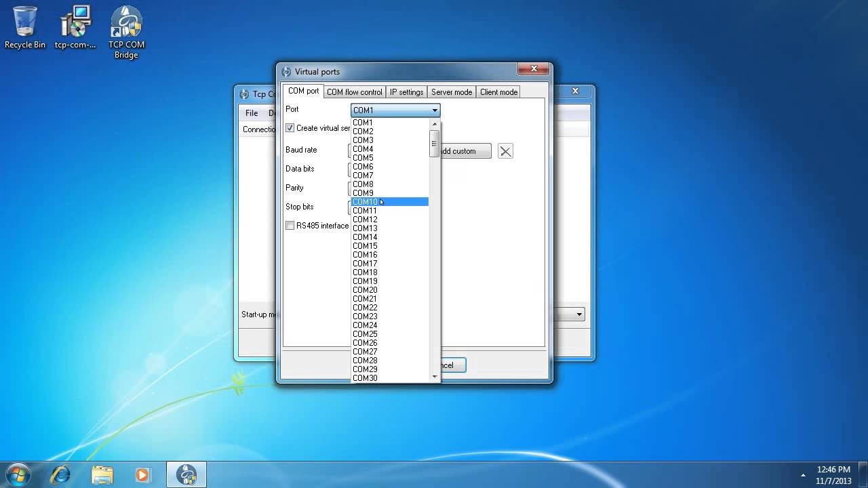Image resolution: width=868 pixels, height=488 pixels.
Task: Select COM8 in the port list
Action: click(390, 184)
